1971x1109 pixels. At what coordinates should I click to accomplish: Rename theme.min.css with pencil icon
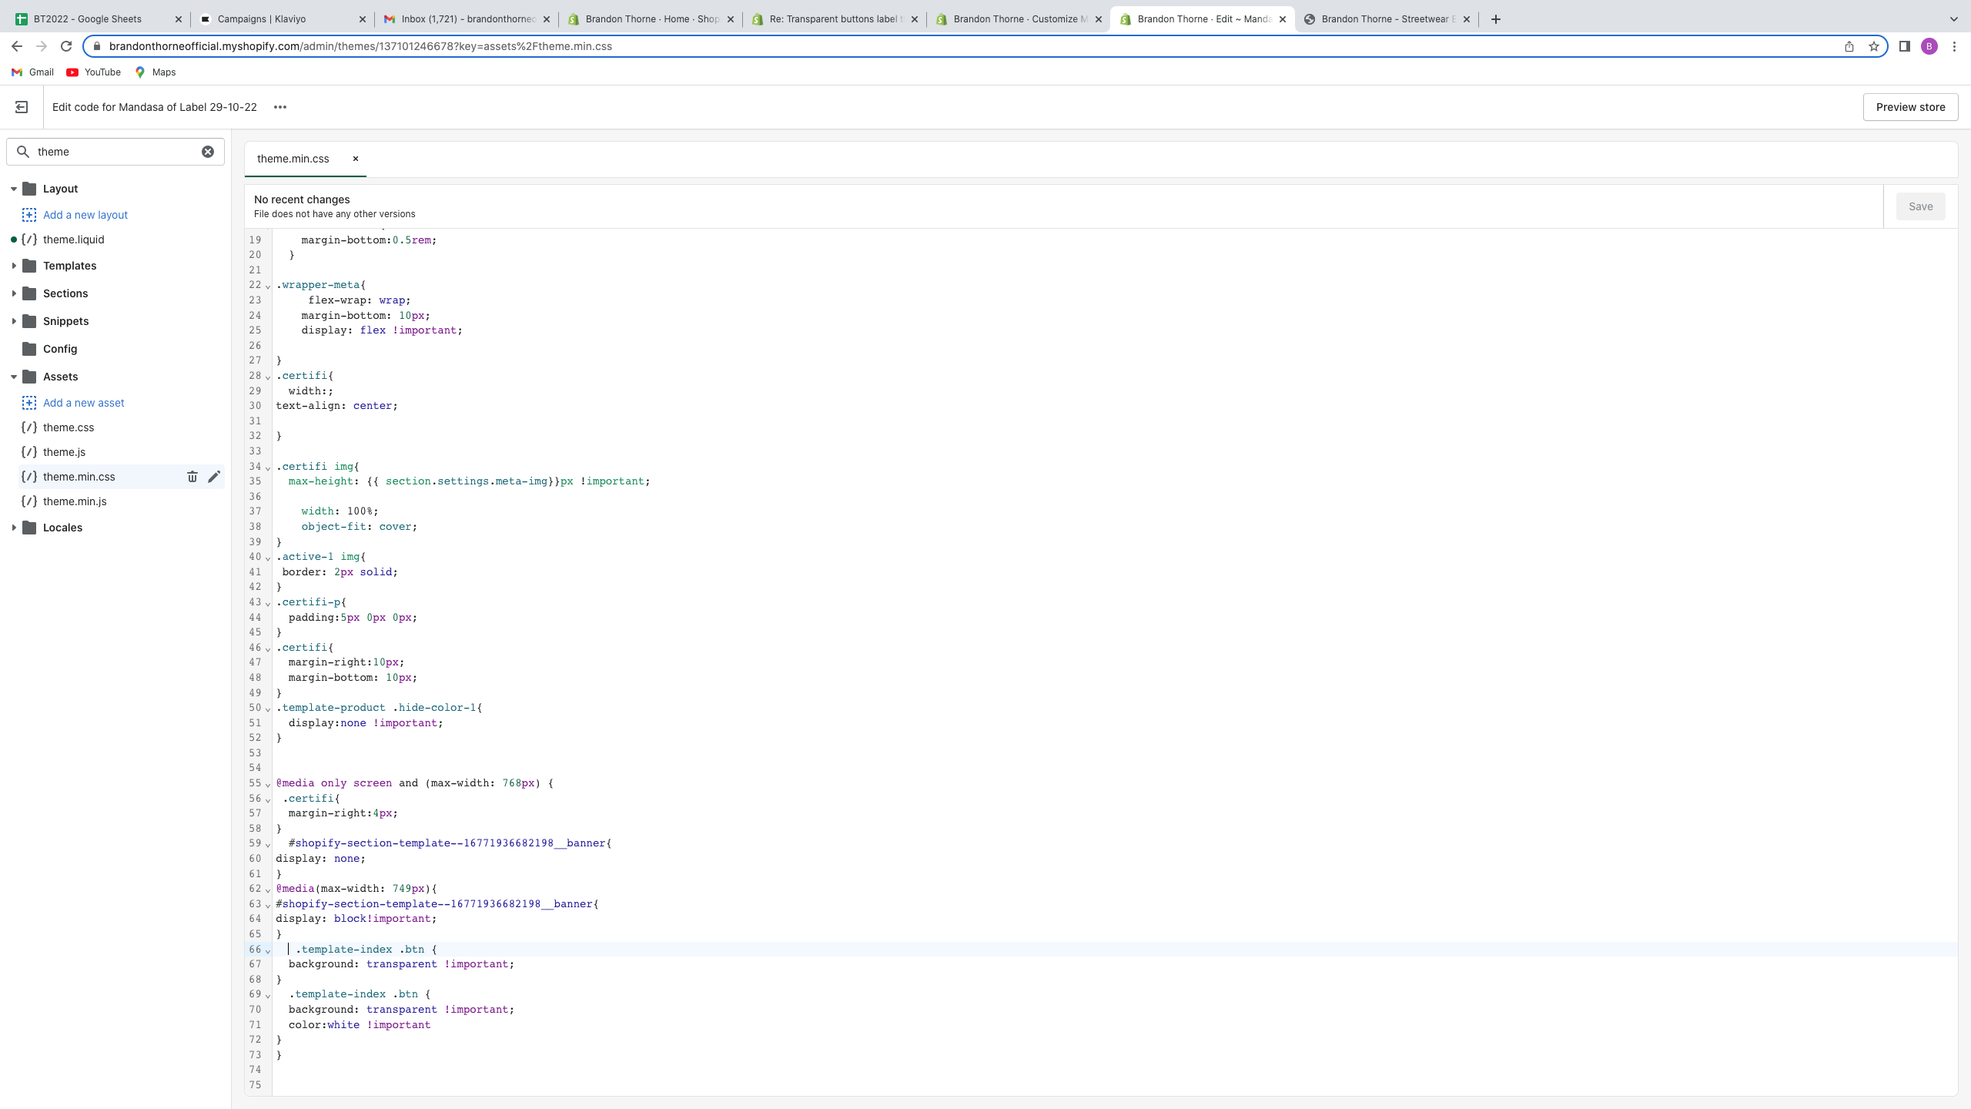(214, 477)
